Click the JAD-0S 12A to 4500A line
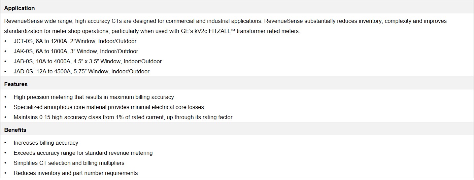 (81, 71)
